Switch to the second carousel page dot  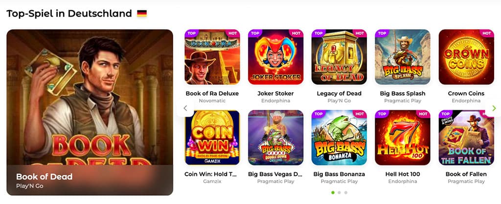[x=340, y=192]
